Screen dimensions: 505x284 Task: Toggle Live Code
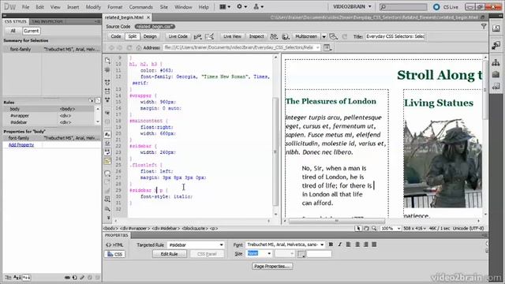pos(178,36)
